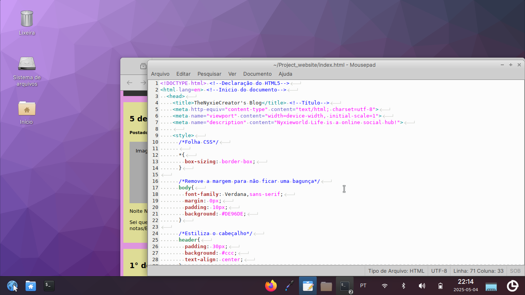Open the UTF-8 encoding selector
The height and width of the screenshot is (295, 525).
point(439,271)
